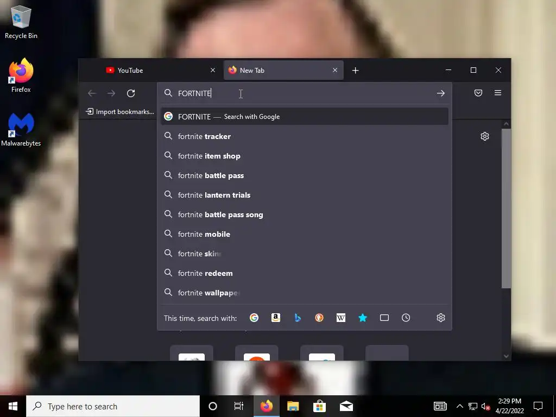The image size is (556, 417).
Task: Open the Mail app from taskbar
Action: pos(346,406)
